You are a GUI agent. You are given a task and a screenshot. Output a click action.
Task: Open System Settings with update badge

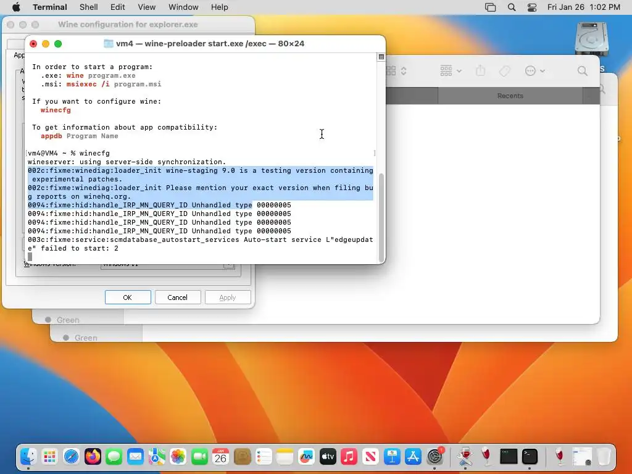[435, 457]
